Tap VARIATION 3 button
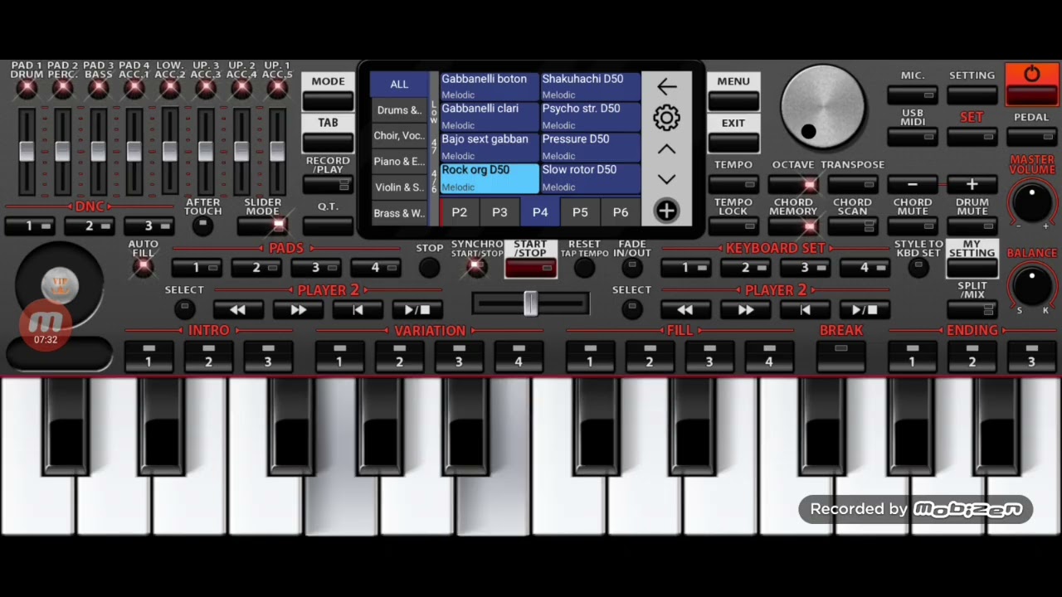Image resolution: width=1062 pixels, height=597 pixels. pyautogui.click(x=459, y=355)
